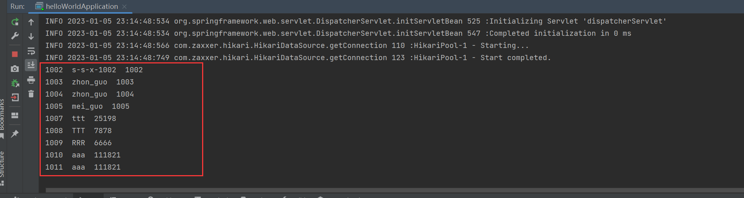Screen dimensions: 744x198
Task: Toggle soft-wrap for console output
Action: (x=31, y=51)
